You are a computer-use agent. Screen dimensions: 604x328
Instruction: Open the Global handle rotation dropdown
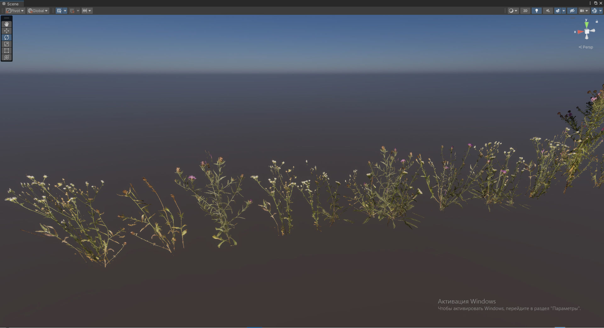[38, 11]
